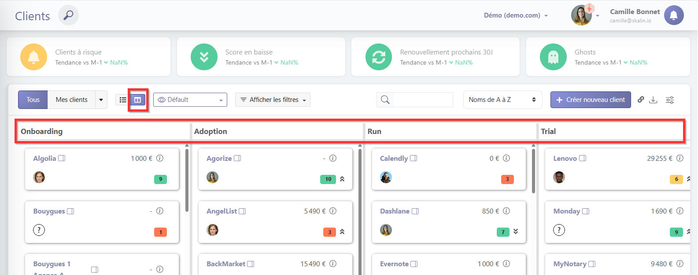Open the dropdown arrow beside Mes clients
The height and width of the screenshot is (275, 698).
101,100
